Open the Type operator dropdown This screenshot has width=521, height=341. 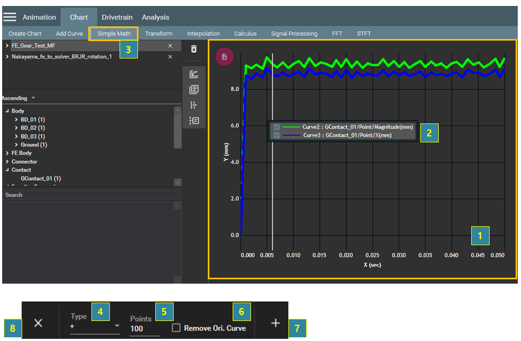click(95, 327)
